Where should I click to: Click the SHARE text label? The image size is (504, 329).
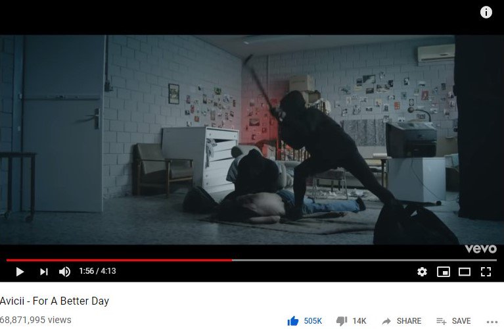click(x=409, y=321)
